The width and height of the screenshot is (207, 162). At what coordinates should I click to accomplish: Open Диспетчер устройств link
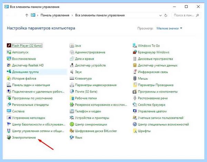(90, 65)
